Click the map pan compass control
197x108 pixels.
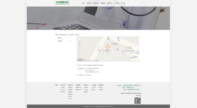pos(80,39)
